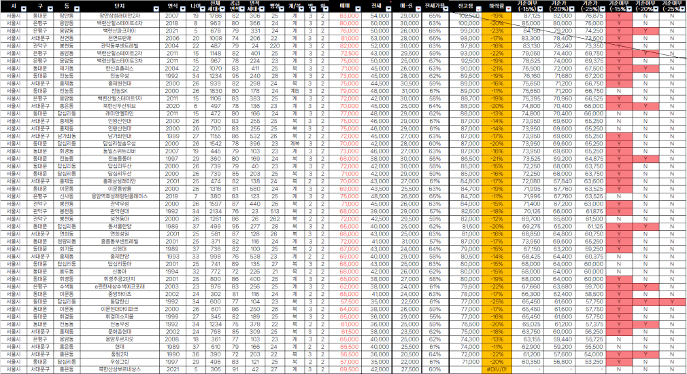Select the 102,500 previous-high cell

[x=465, y=16]
